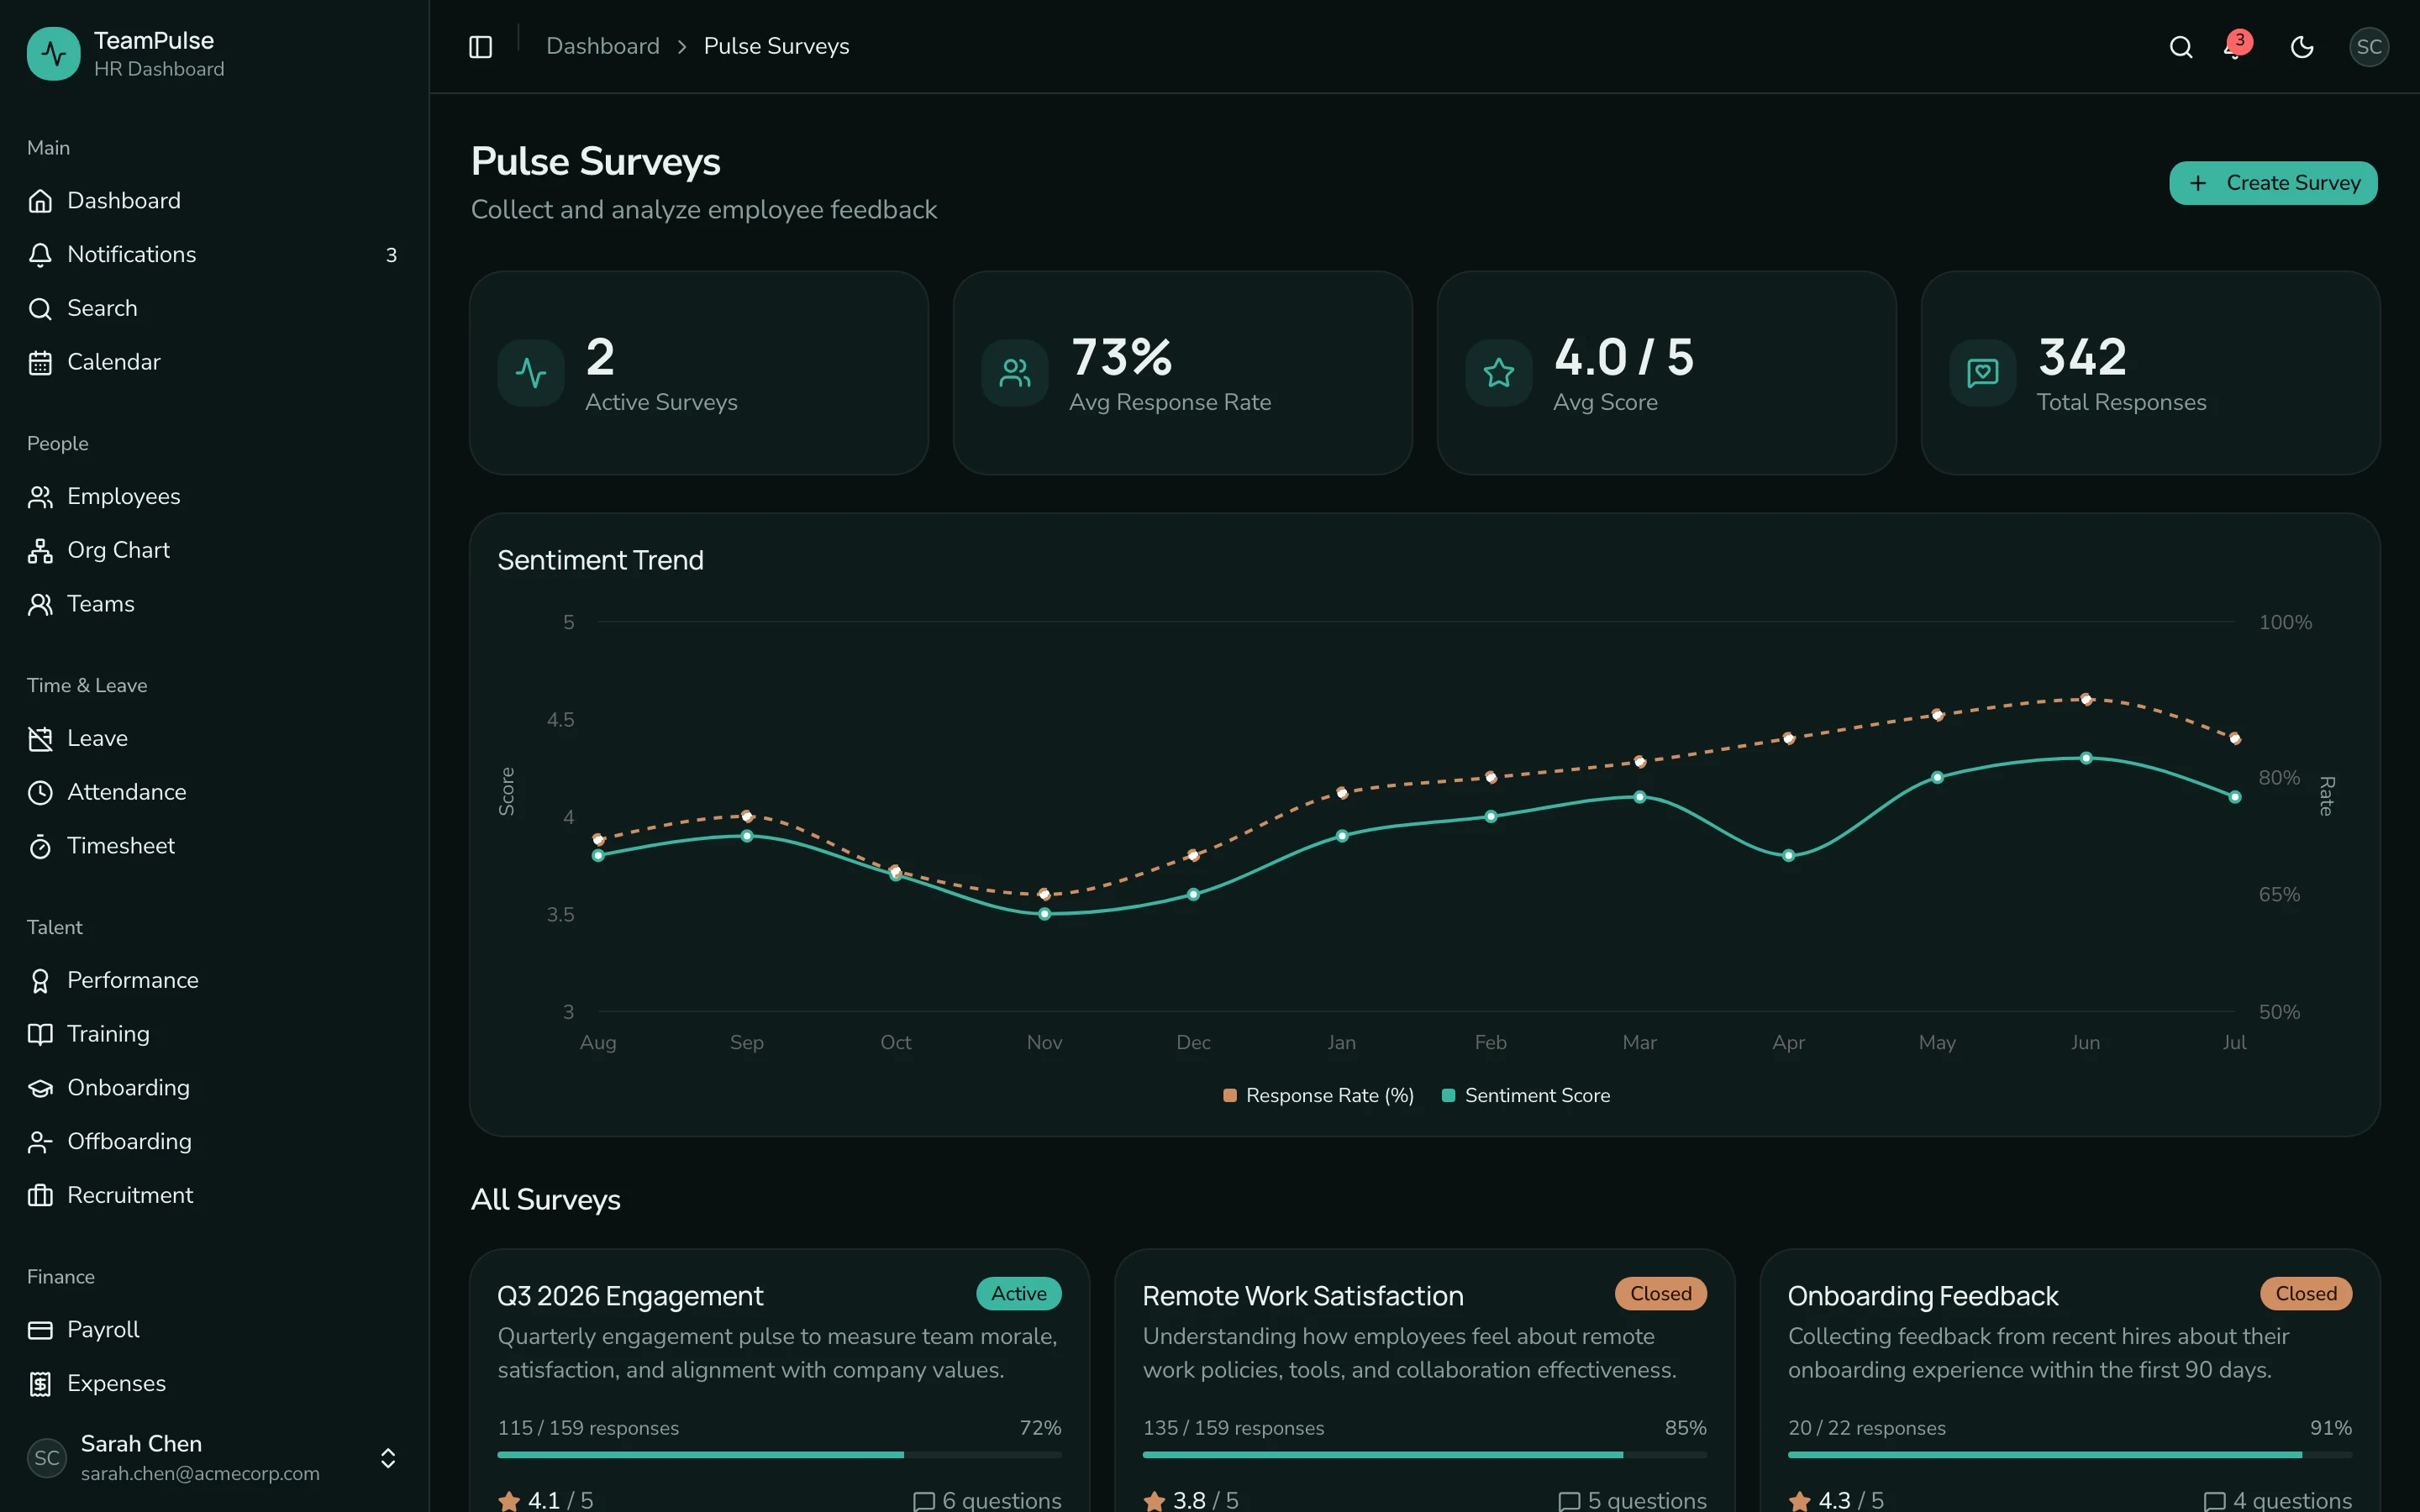Click the Teams icon in sidebar
The image size is (2420, 1512).
(x=40, y=605)
